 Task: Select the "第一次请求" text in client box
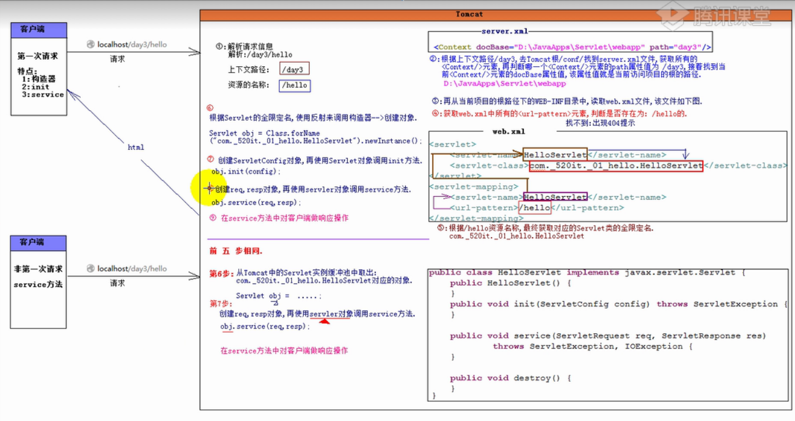37,56
